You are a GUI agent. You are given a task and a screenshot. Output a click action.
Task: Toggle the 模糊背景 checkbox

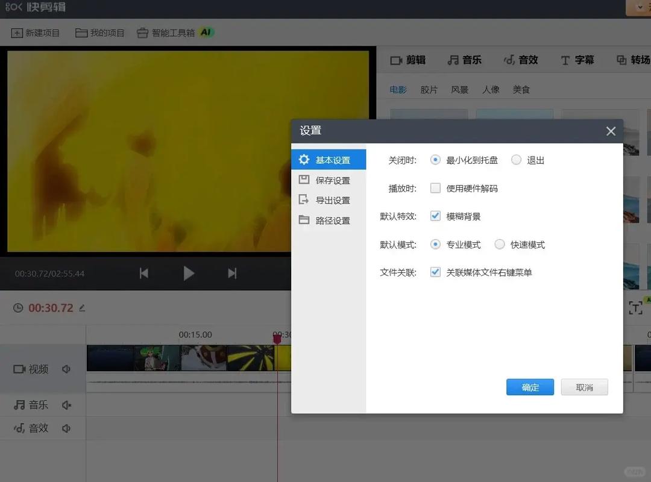click(435, 216)
